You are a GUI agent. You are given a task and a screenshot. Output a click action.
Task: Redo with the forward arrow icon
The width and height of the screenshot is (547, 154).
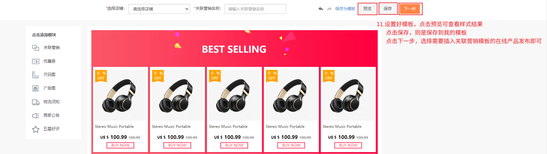[x=329, y=9]
